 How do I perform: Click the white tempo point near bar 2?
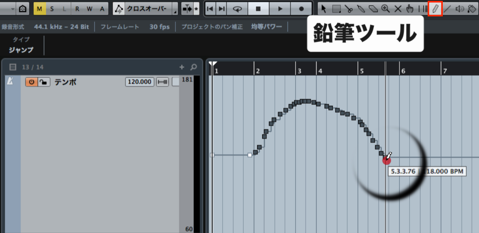(x=250, y=155)
